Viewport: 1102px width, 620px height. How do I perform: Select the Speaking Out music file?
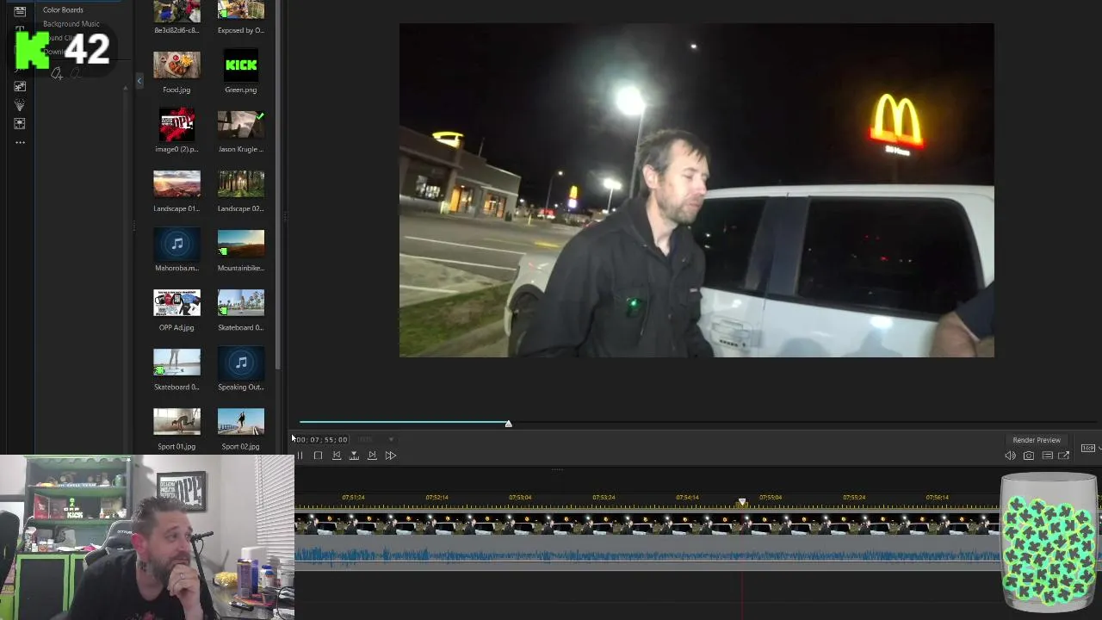coord(241,363)
